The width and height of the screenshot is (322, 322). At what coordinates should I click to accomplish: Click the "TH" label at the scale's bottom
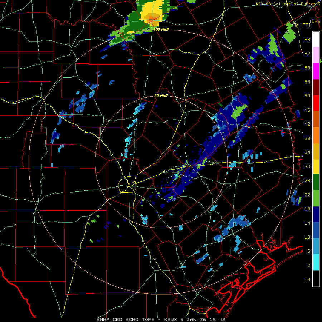[x=307, y=279]
